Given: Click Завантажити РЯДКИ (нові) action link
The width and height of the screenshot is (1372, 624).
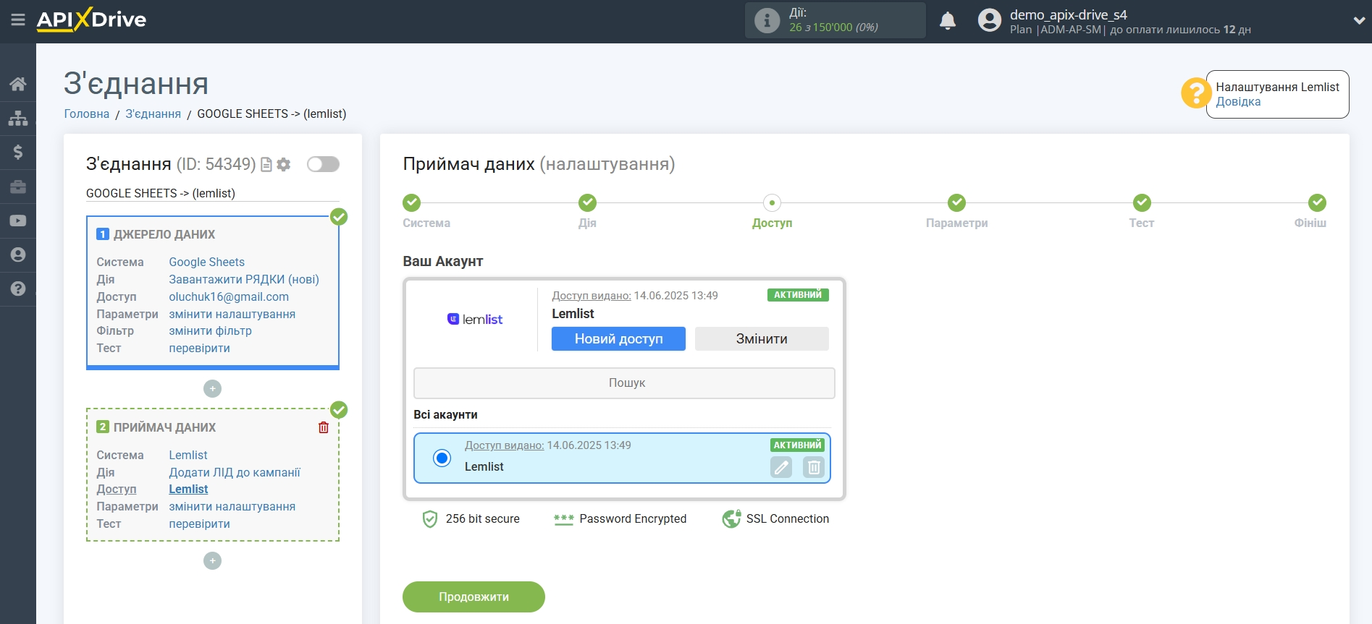Looking at the screenshot, I should [x=244, y=279].
